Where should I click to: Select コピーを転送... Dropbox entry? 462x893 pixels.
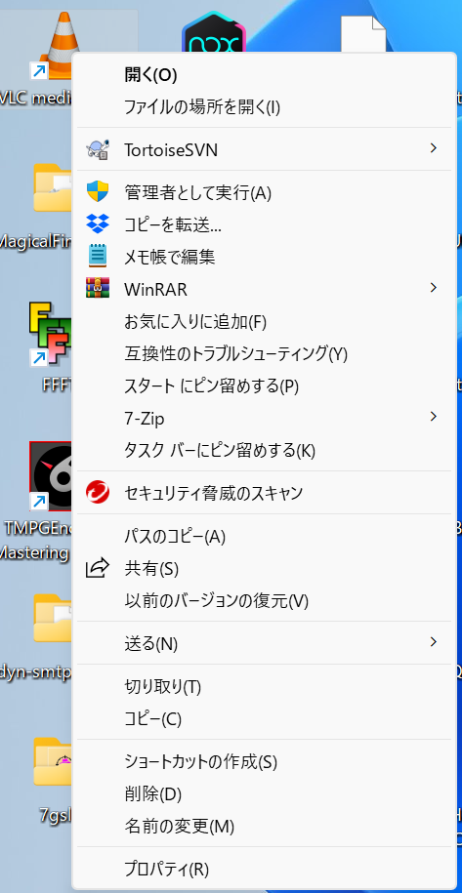coord(267,225)
